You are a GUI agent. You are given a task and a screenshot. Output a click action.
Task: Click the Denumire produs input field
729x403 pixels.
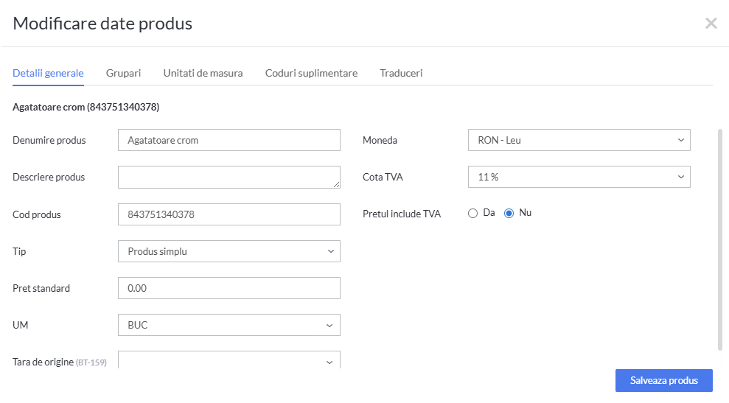(x=229, y=140)
